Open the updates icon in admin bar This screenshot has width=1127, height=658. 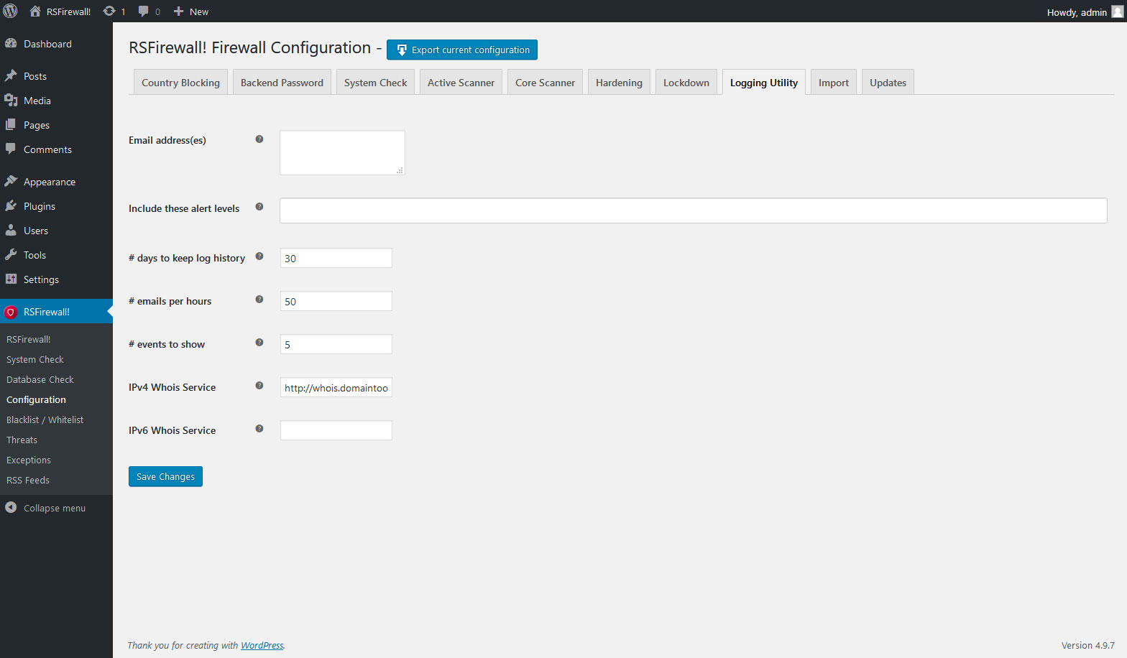point(109,11)
